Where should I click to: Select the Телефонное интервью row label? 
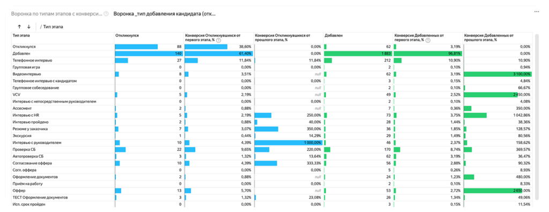[x=32, y=60]
